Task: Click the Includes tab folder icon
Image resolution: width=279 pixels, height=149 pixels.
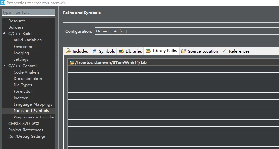Action: 68,51
